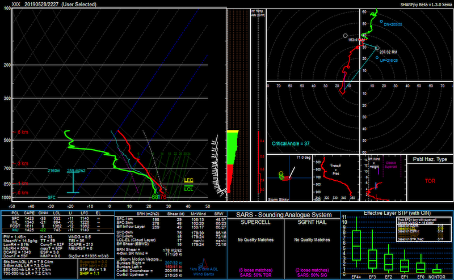Click the 'STP (fix) = 1.9' value
This screenshot has width=454, height=280.
click(93, 270)
